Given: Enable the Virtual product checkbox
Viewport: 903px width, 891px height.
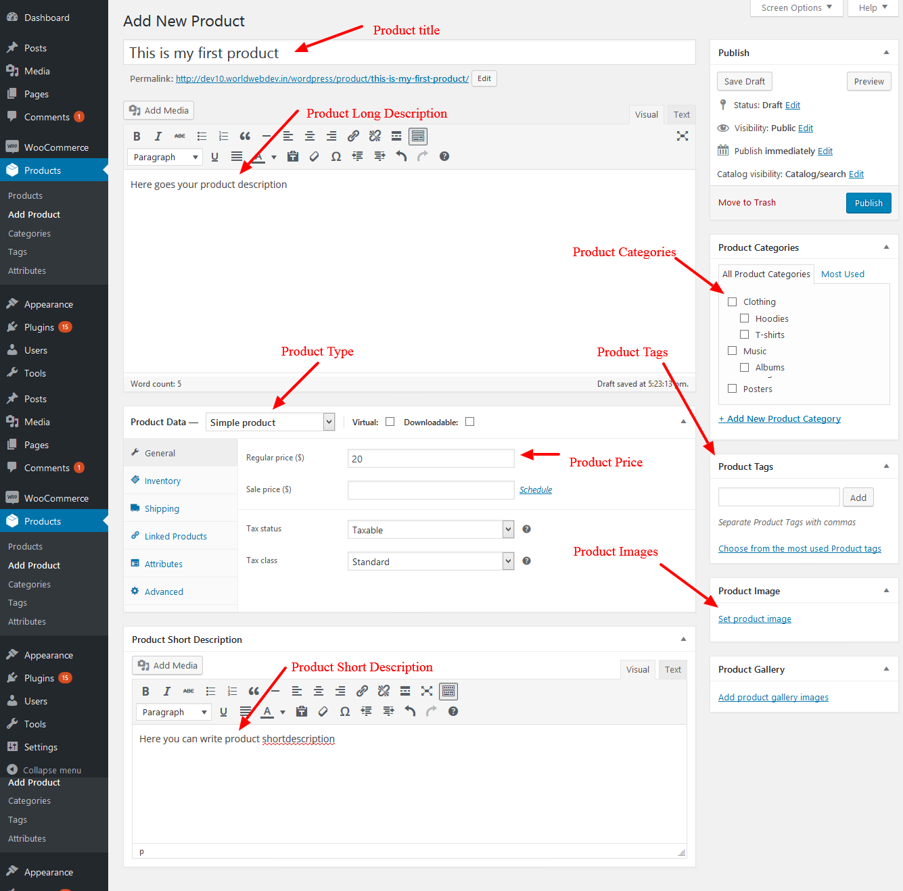Looking at the screenshot, I should click(x=390, y=421).
